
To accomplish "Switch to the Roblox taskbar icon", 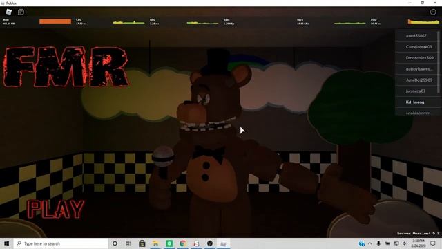I will pyautogui.click(x=223, y=243).
